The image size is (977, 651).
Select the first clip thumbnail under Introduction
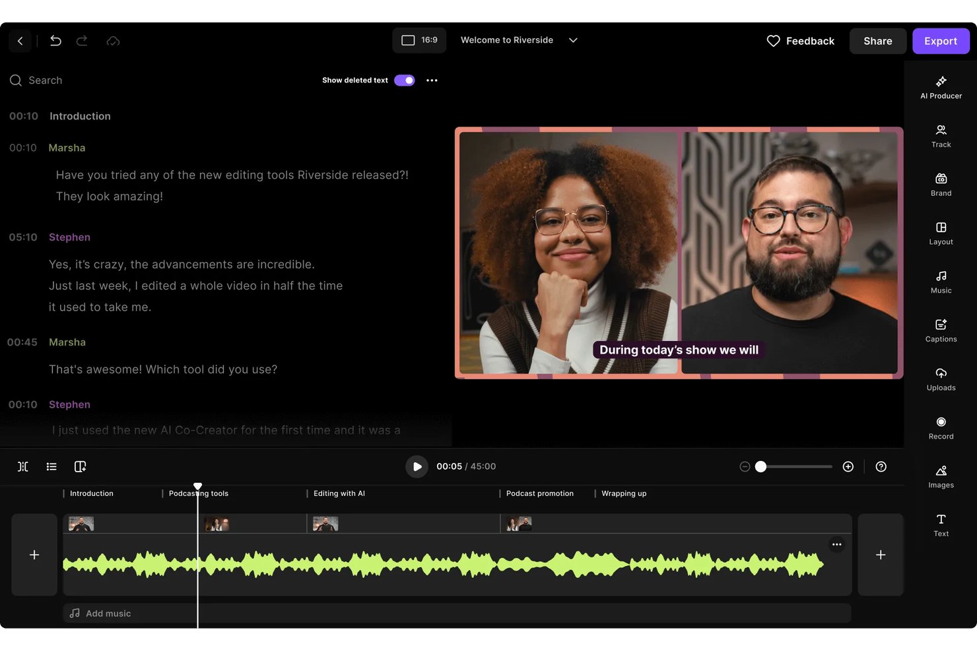click(x=81, y=524)
